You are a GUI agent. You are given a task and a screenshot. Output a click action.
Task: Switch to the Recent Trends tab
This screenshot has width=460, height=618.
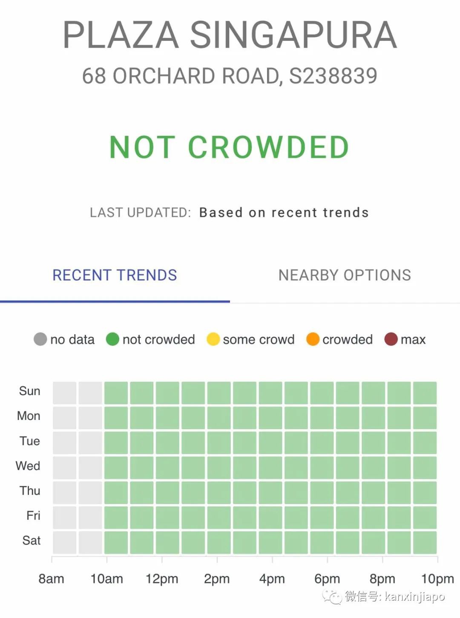pyautogui.click(x=115, y=275)
